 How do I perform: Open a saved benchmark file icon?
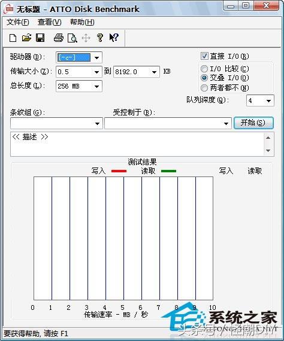pos(26,38)
